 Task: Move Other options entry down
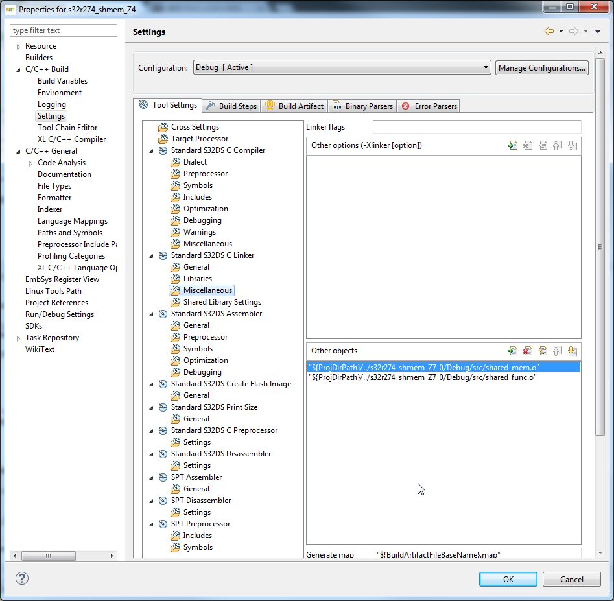click(x=572, y=146)
